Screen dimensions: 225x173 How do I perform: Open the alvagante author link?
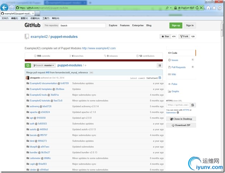click(x=35, y=78)
